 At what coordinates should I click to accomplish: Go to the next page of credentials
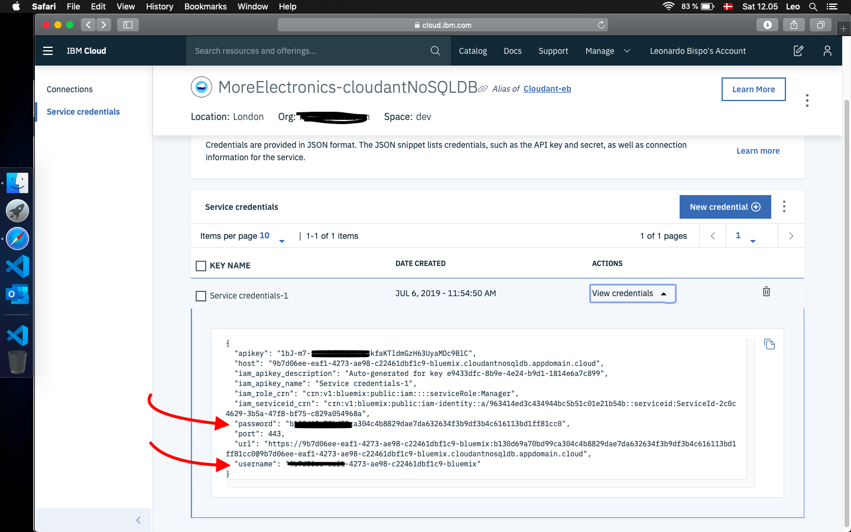coord(791,236)
